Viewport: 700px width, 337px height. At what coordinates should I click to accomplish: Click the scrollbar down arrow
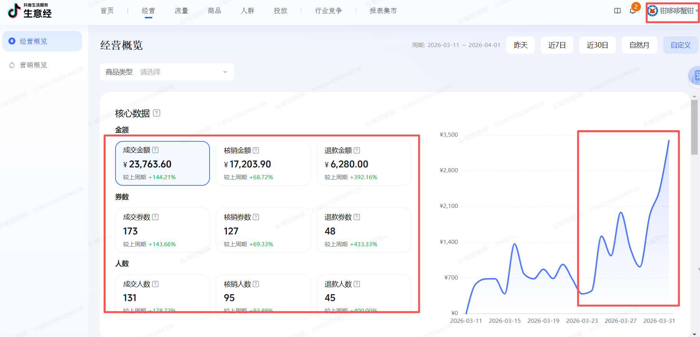(694, 334)
